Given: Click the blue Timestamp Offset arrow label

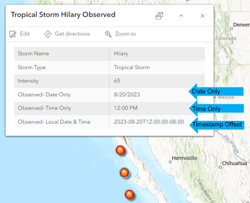Looking at the screenshot, I should [x=217, y=124].
